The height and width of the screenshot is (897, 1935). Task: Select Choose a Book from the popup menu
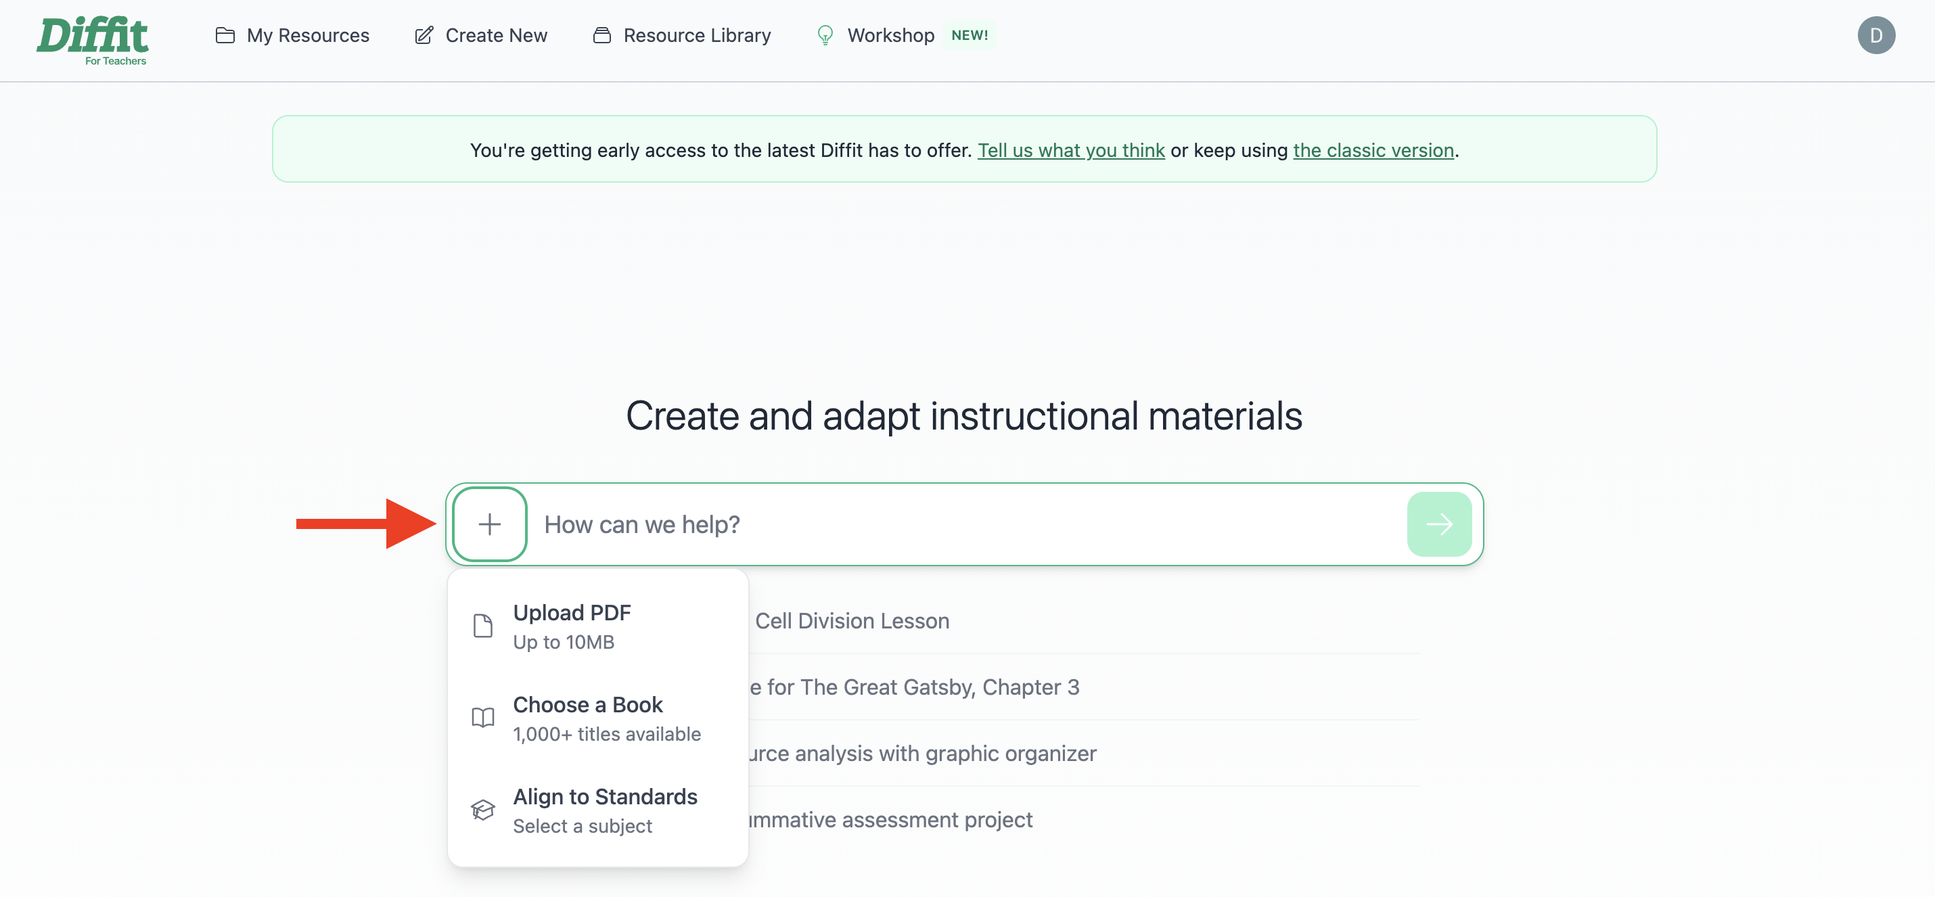[598, 718]
